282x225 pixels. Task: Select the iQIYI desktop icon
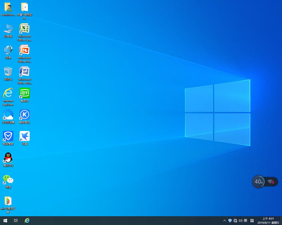25,93
